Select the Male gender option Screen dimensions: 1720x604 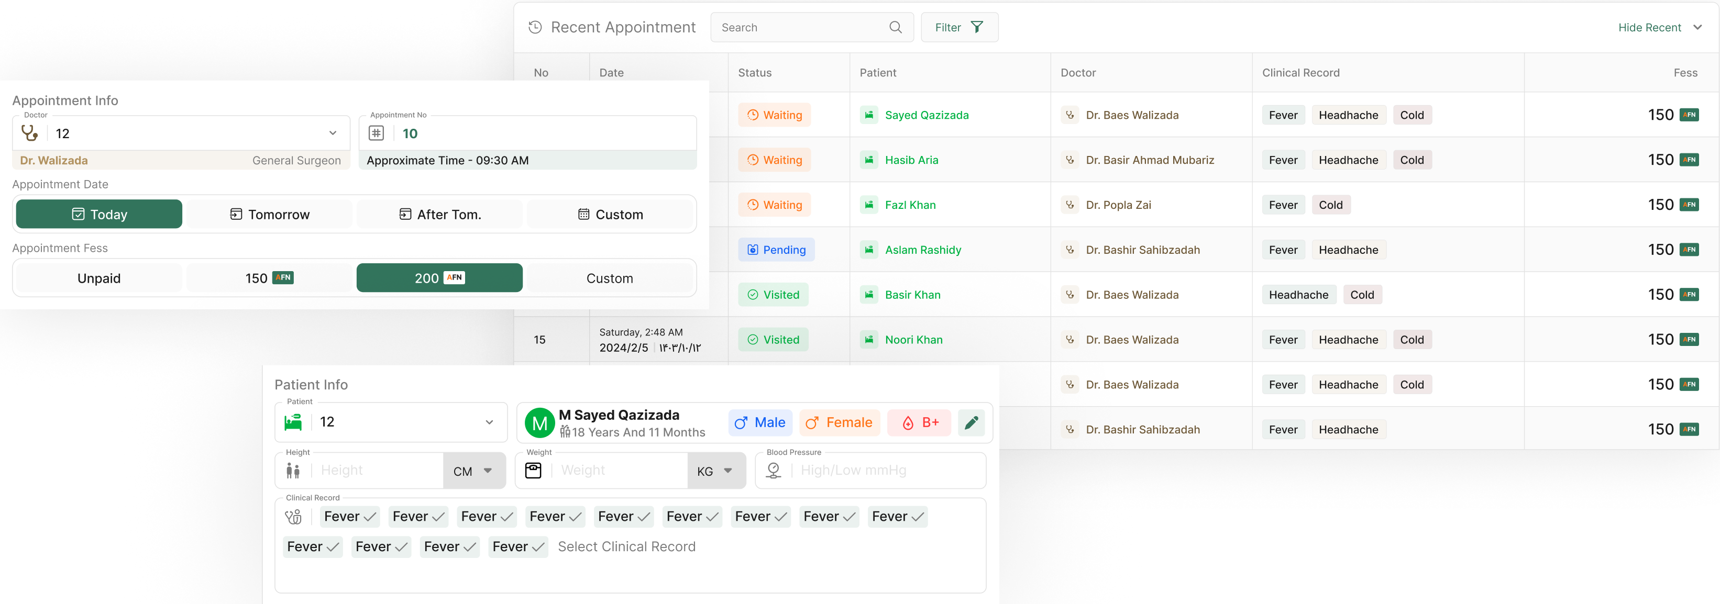point(760,422)
